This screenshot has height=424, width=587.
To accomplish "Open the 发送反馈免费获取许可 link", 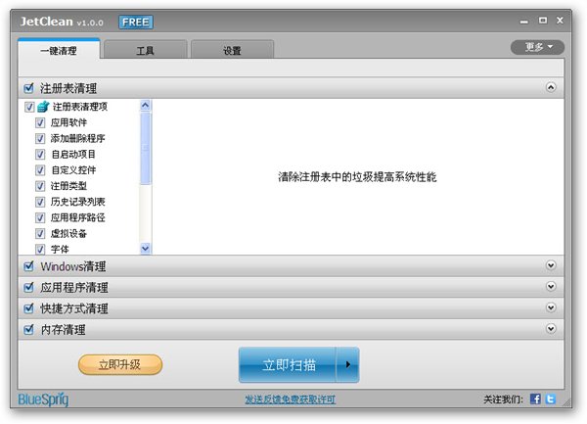I will 291,400.
